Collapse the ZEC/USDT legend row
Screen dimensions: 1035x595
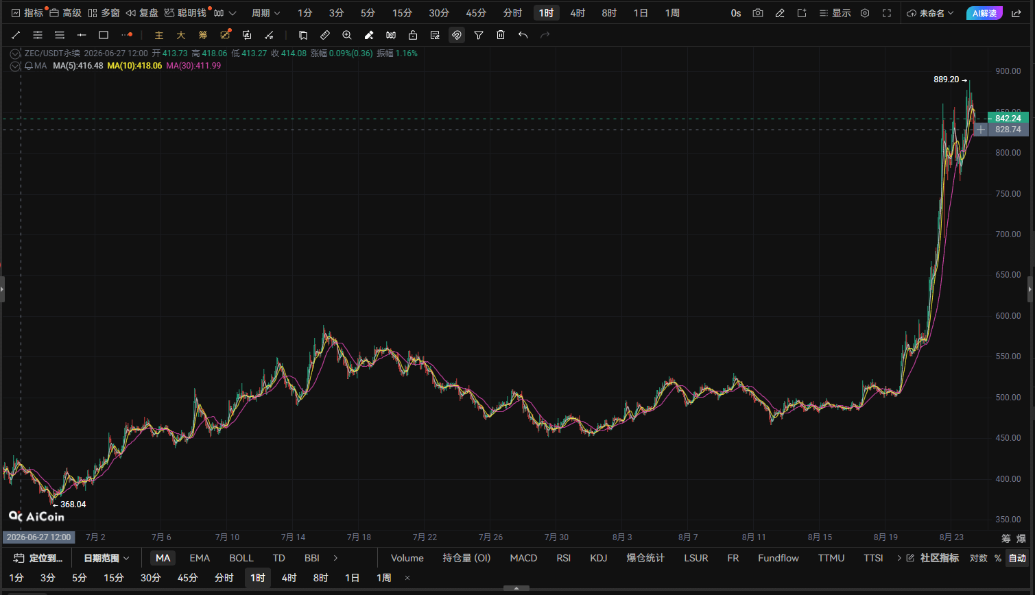point(15,53)
